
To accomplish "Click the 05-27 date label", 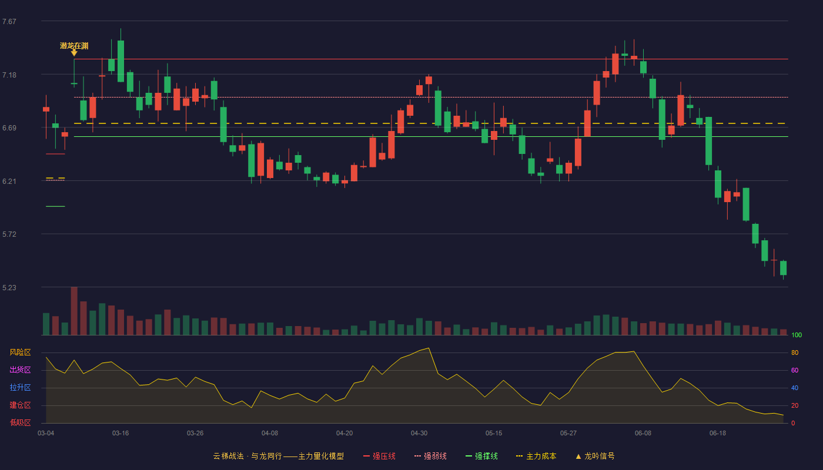I will [x=568, y=433].
